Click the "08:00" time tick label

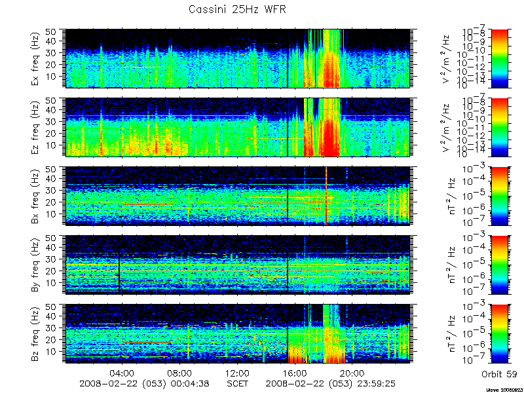181,373
